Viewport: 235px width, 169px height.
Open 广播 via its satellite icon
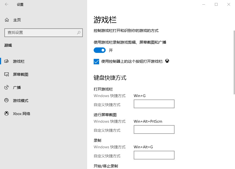click(x=6, y=87)
